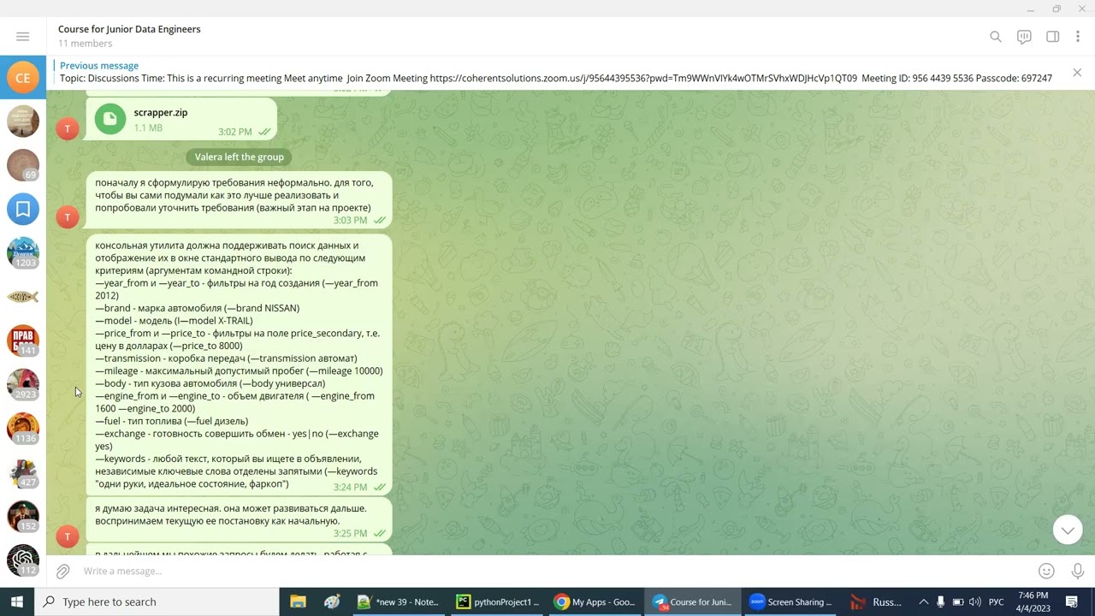Switch to PyCharm pythonProject1 taskbar window
Viewport: 1095px width, 616px height.
(x=499, y=601)
